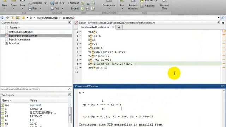Open the Breakpoints dropdown arrow

tap(109, 8)
